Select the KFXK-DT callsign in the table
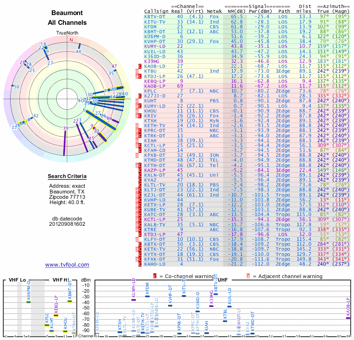The height and width of the screenshot is (340, 354). [x=155, y=259]
